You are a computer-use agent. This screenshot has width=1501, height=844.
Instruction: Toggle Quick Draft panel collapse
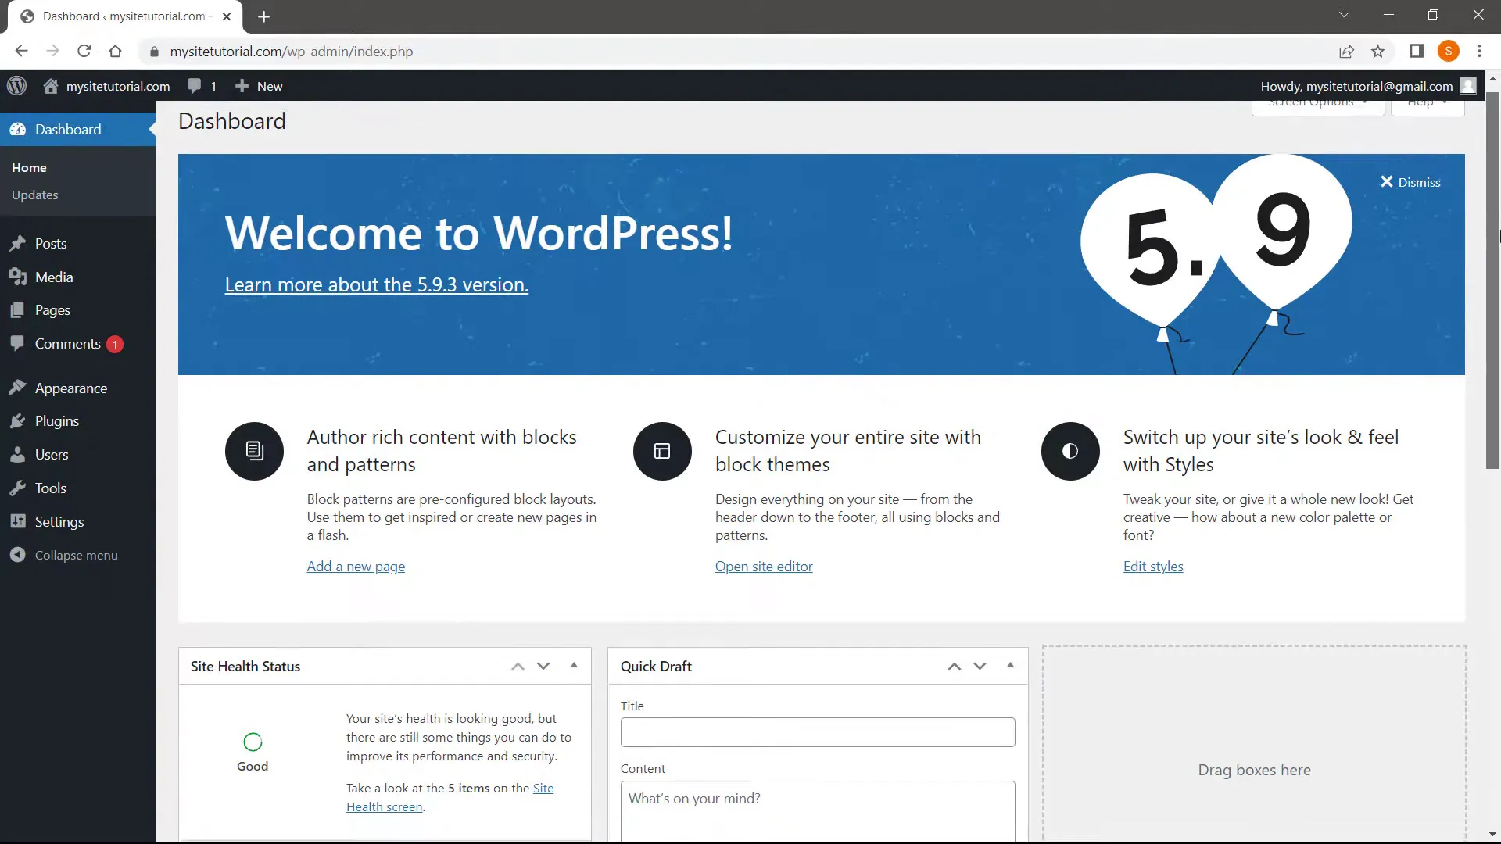(1010, 666)
